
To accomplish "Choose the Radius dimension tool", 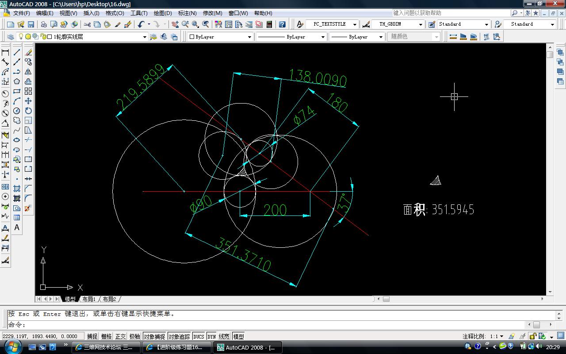I will pos(5,94).
